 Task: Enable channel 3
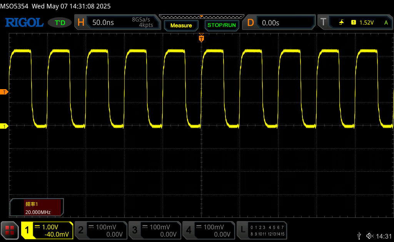pos(155,230)
